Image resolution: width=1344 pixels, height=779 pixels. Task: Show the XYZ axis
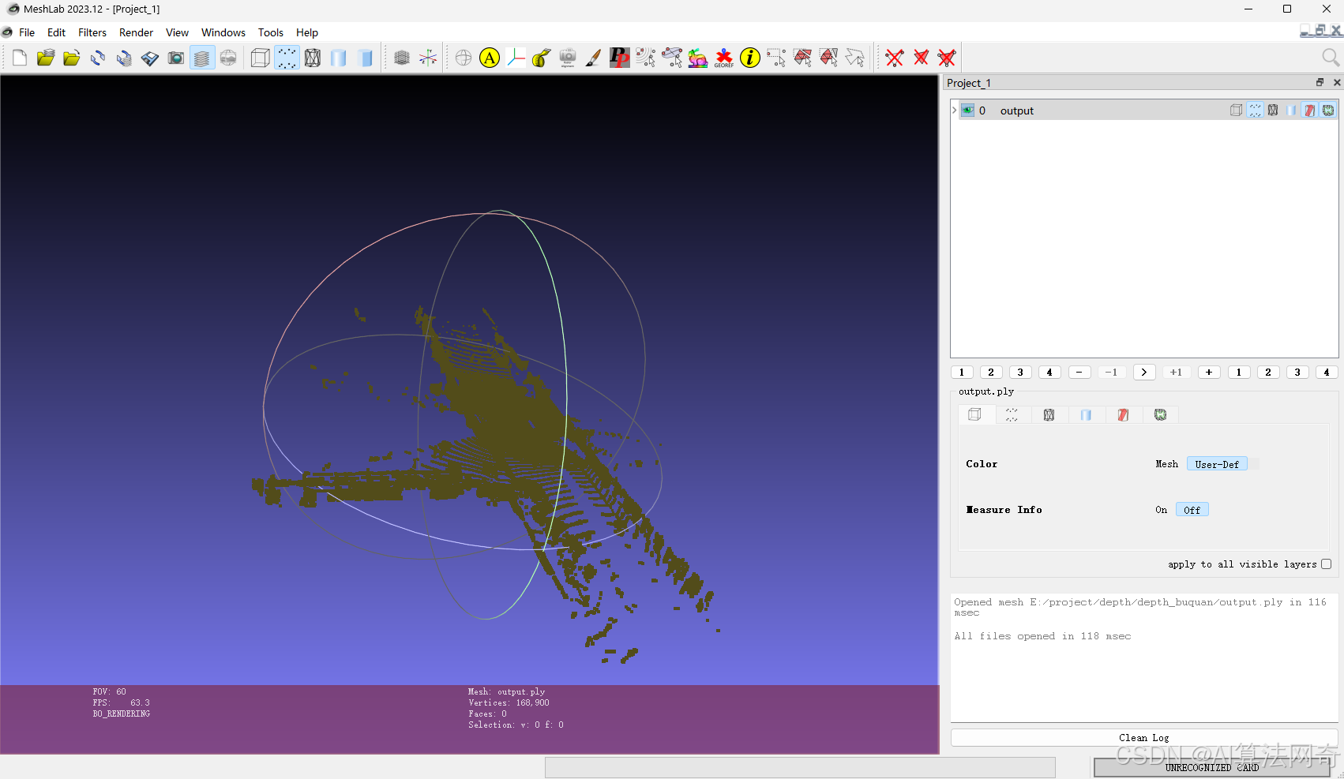428,58
